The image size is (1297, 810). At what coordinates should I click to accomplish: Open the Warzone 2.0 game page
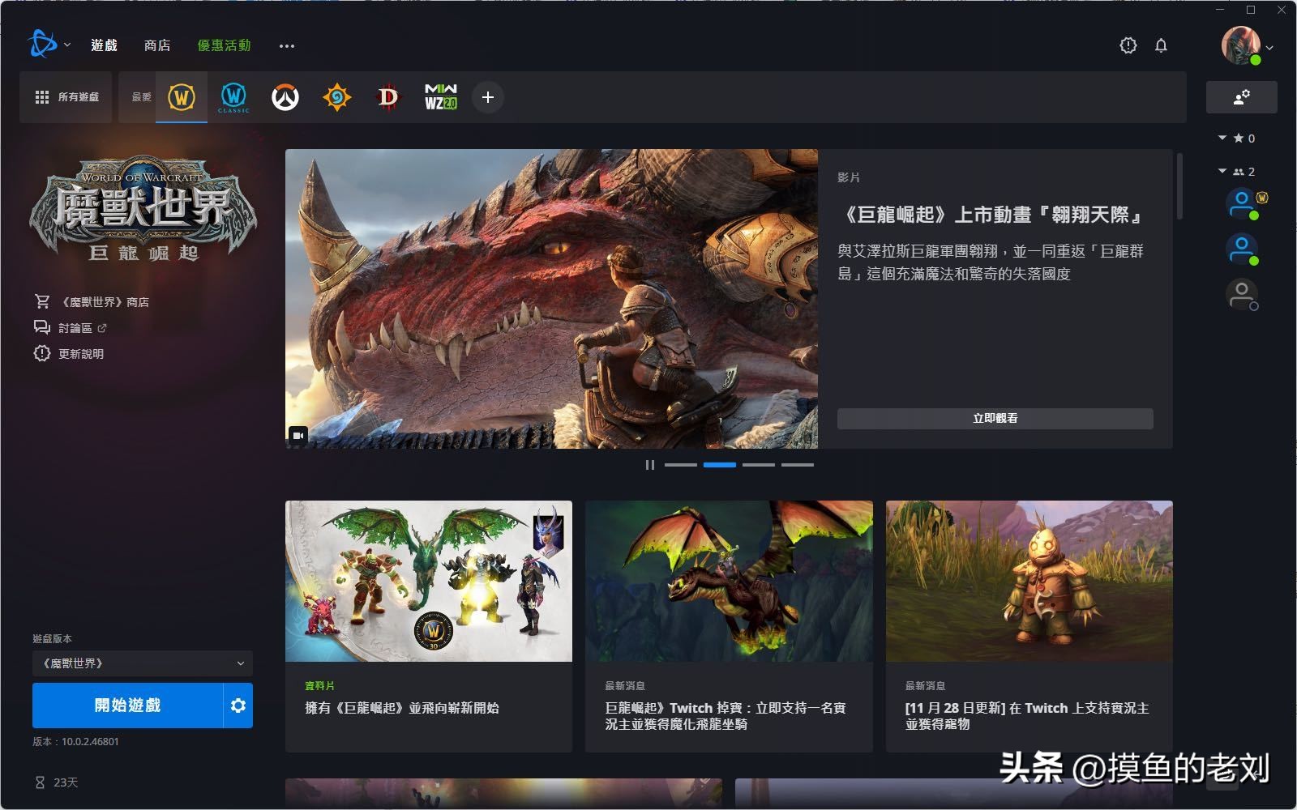tap(439, 97)
